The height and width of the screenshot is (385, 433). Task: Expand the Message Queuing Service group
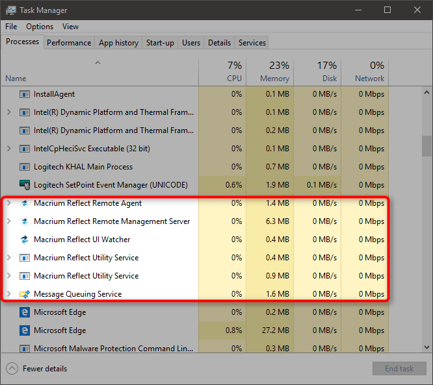pyautogui.click(x=9, y=294)
